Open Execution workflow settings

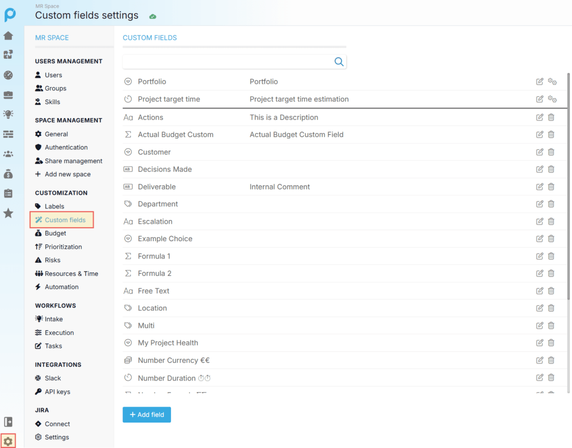[x=54, y=333]
